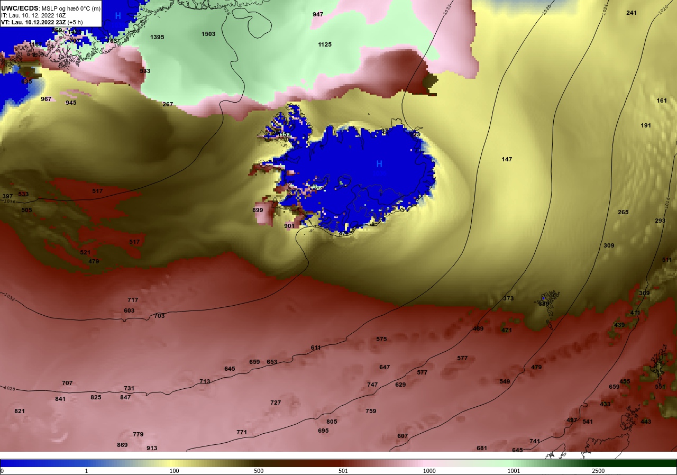Click the 575 height value
Image resolution: width=677 pixels, height=475 pixels.
[x=381, y=339]
